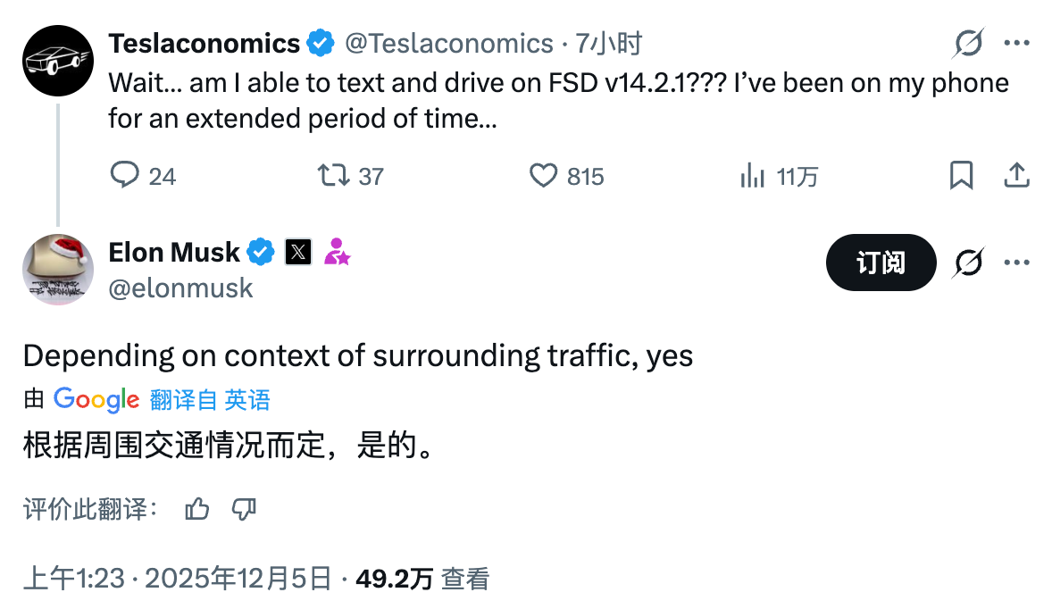Click the pink star badge beside Elon Musk's name

(x=337, y=253)
